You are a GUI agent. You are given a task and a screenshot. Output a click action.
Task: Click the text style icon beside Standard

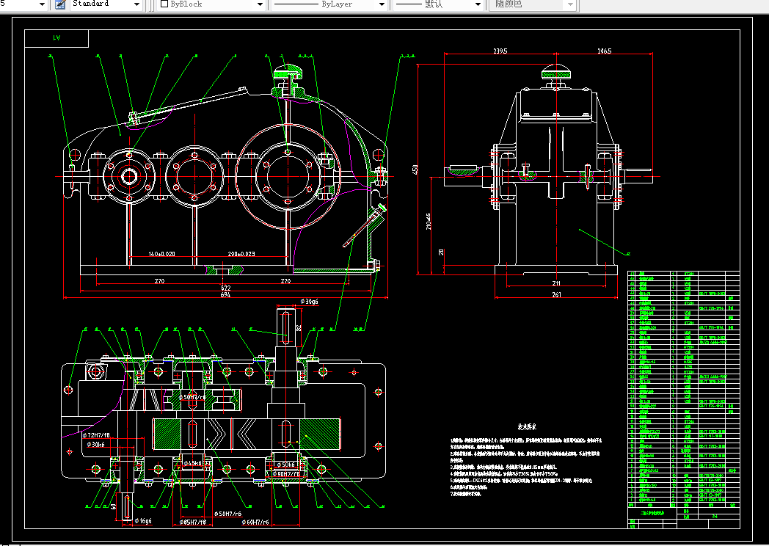[60, 4]
